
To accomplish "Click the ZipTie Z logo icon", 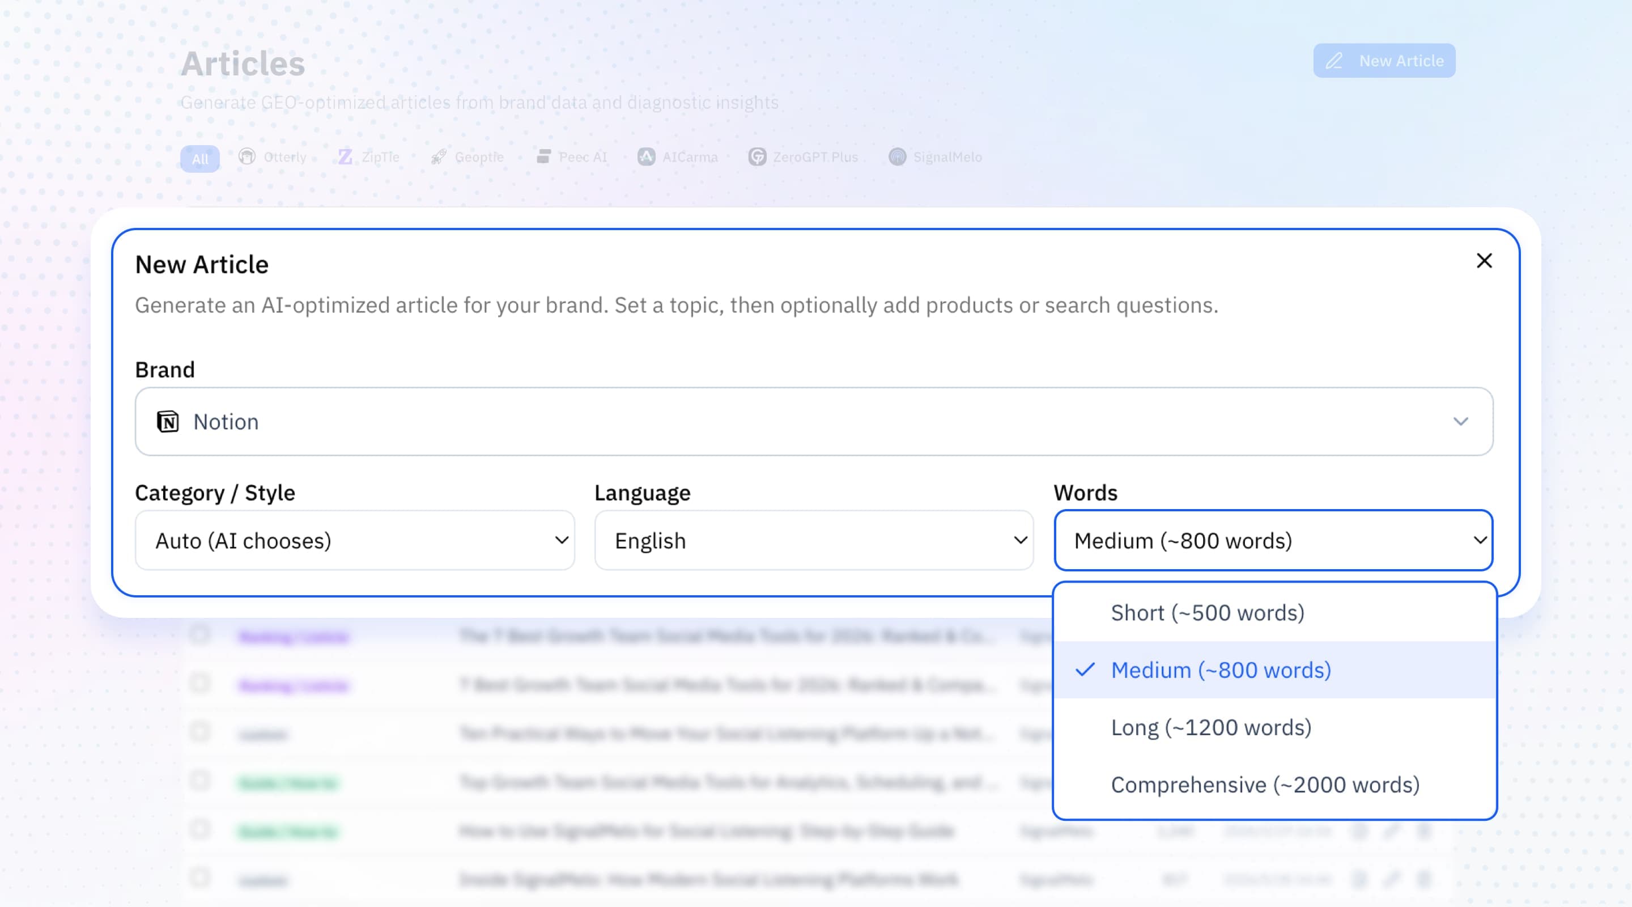I will [345, 156].
